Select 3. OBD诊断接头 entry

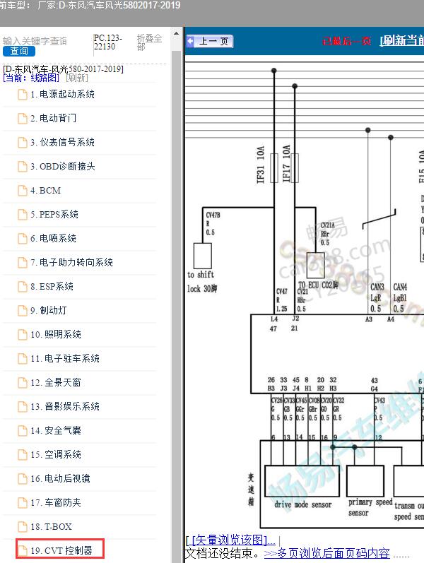pyautogui.click(x=62, y=166)
